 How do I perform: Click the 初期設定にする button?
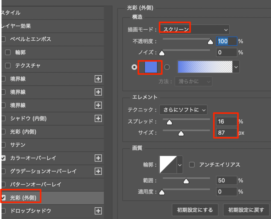click(195, 210)
